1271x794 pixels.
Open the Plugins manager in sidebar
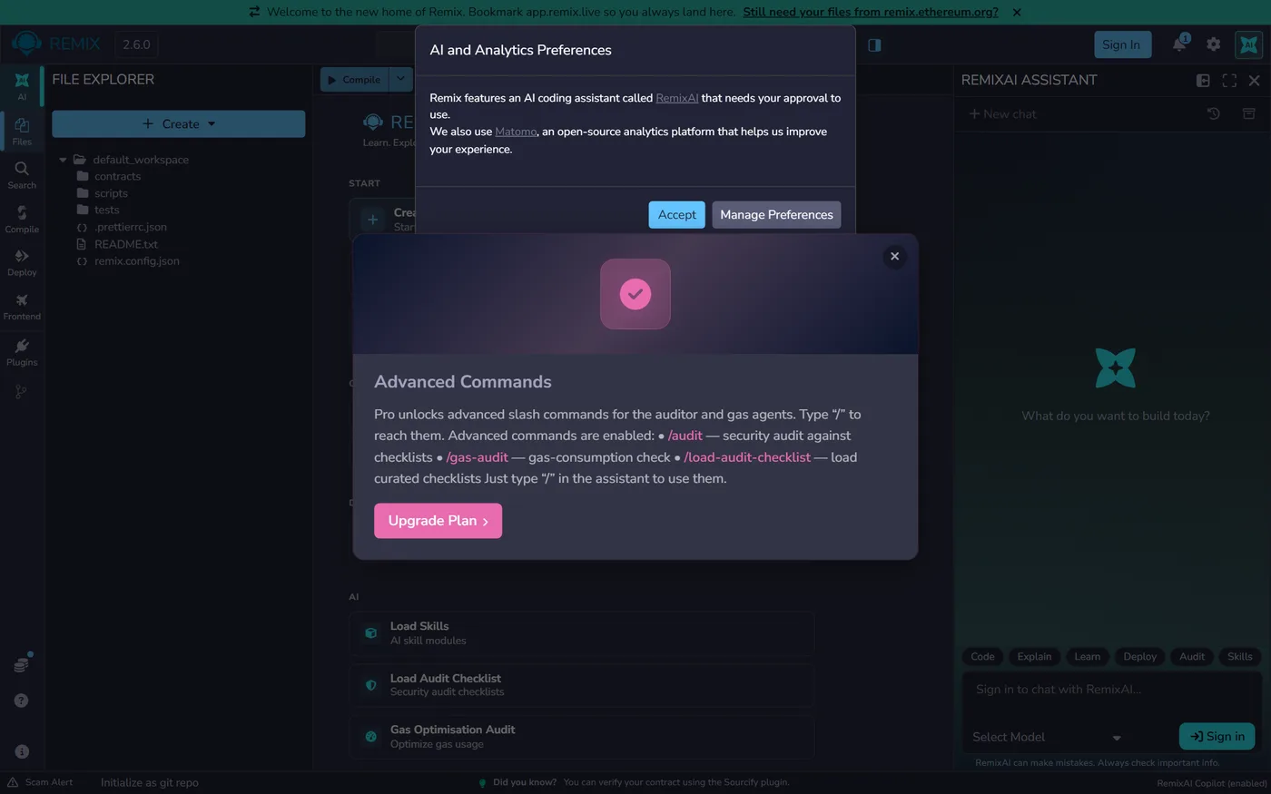pyautogui.click(x=22, y=351)
